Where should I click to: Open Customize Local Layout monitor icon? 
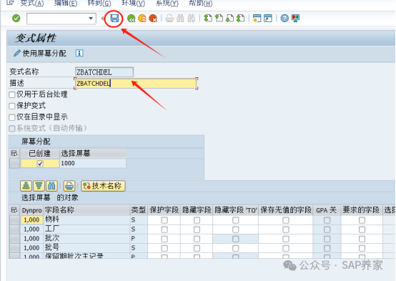coord(295,18)
